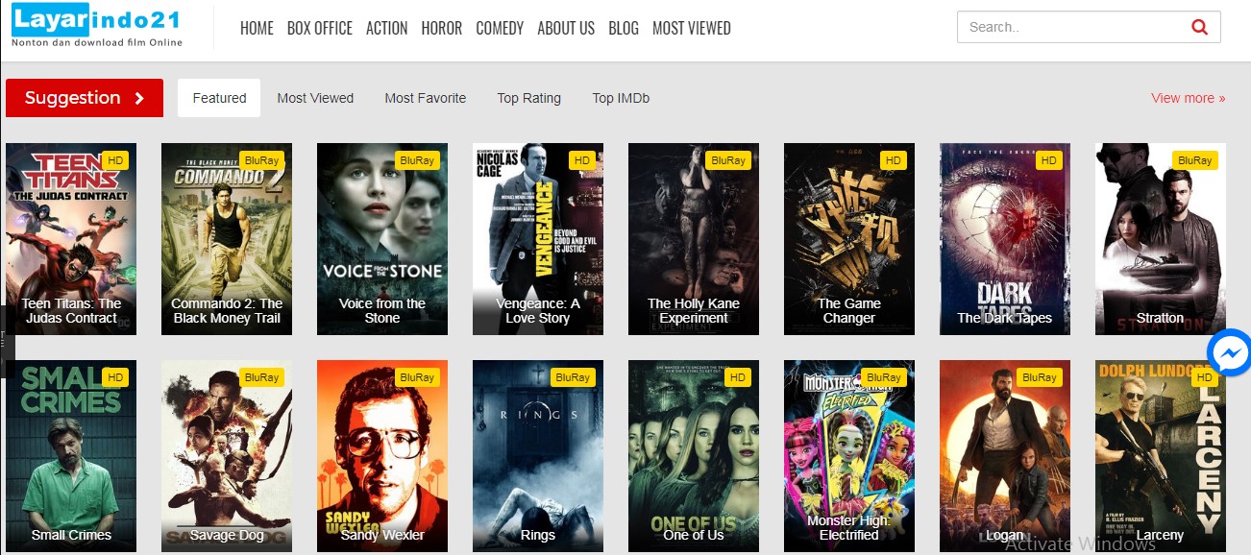
Task: Open Vengeance: A Love Story poster
Action: point(538,239)
